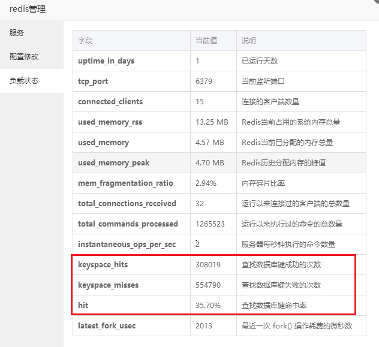The image size is (379, 347).
Task: Click the fork() 操作耗费的微秒数 description
Action: 312,326
